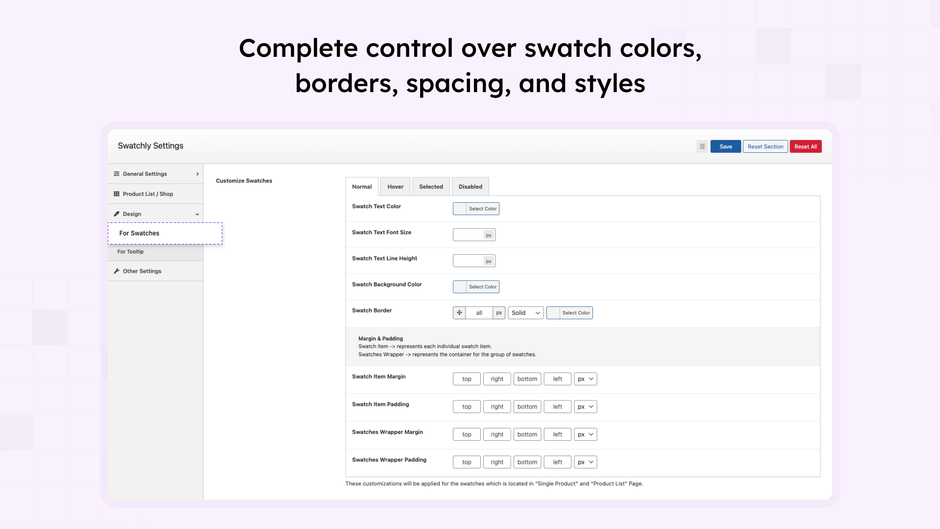940x529 pixels.
Task: Click the link-sides icon in Swatch Border row
Action: tap(459, 313)
